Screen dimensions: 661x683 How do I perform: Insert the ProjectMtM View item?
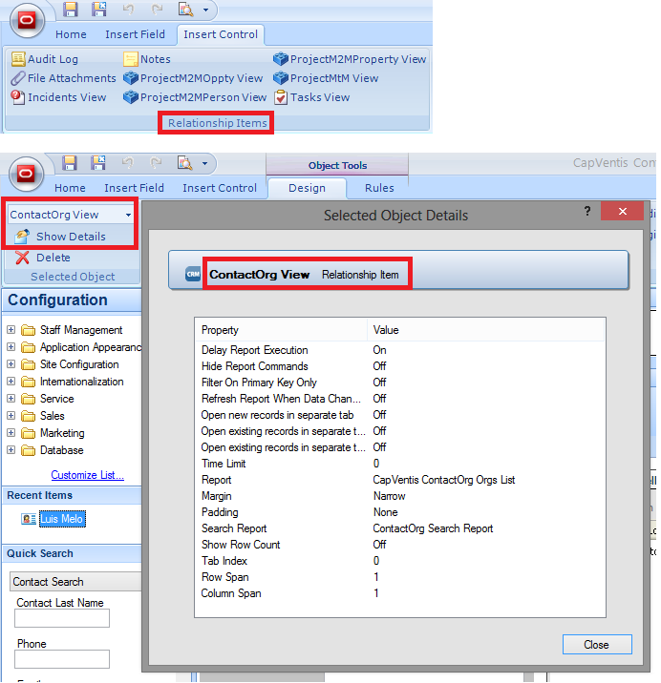326,78
